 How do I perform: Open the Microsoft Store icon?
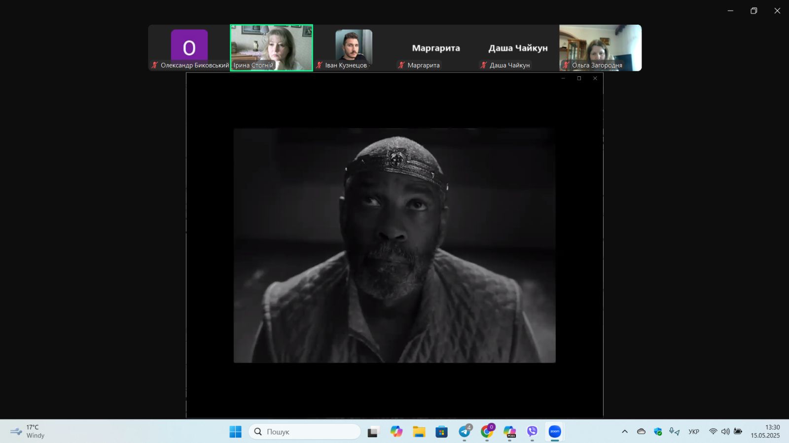click(441, 432)
